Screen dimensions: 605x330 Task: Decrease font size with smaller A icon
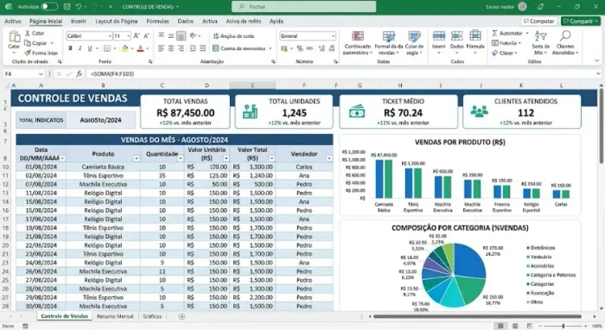point(146,36)
